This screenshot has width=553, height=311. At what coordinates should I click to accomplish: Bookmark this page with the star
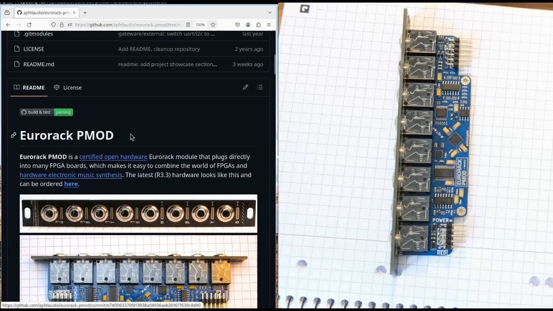[213, 25]
